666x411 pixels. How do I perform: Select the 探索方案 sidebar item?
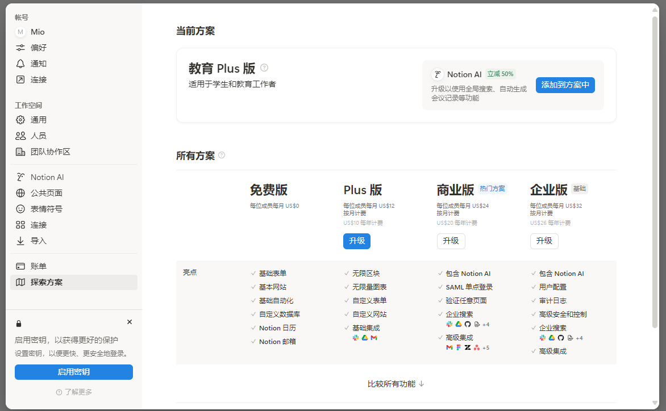coord(74,282)
